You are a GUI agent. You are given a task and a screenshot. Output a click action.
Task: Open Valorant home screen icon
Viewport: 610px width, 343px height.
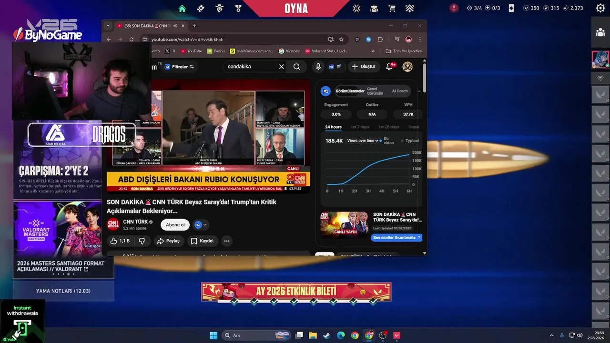pos(182,8)
